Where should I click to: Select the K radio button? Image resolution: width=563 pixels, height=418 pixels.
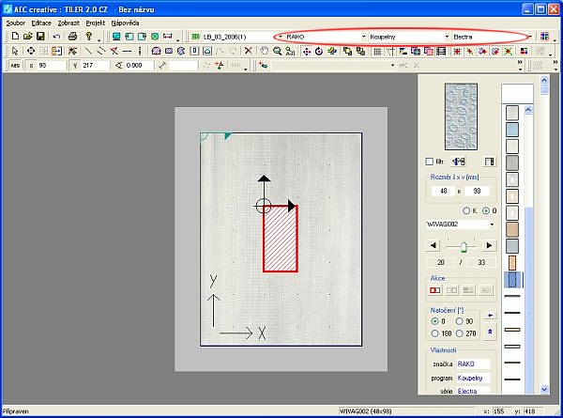(x=466, y=211)
